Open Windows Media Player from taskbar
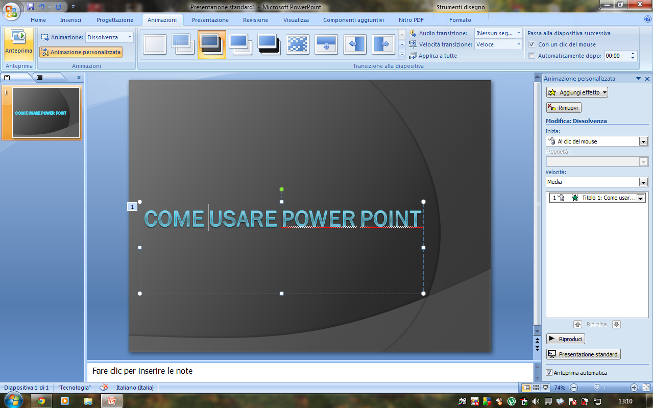This screenshot has width=653, height=408. point(65,401)
